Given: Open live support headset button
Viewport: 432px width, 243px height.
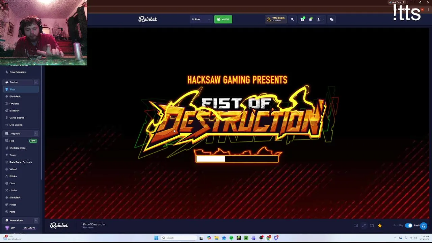Looking at the screenshot, I should 424,226.
